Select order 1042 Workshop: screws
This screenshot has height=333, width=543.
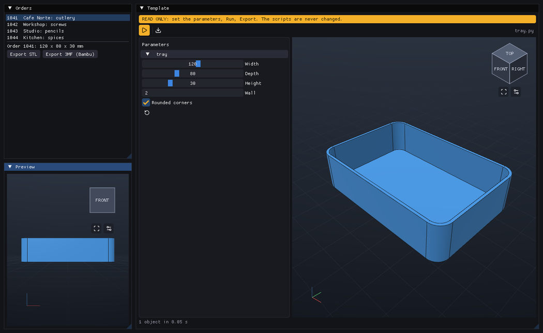[68, 24]
